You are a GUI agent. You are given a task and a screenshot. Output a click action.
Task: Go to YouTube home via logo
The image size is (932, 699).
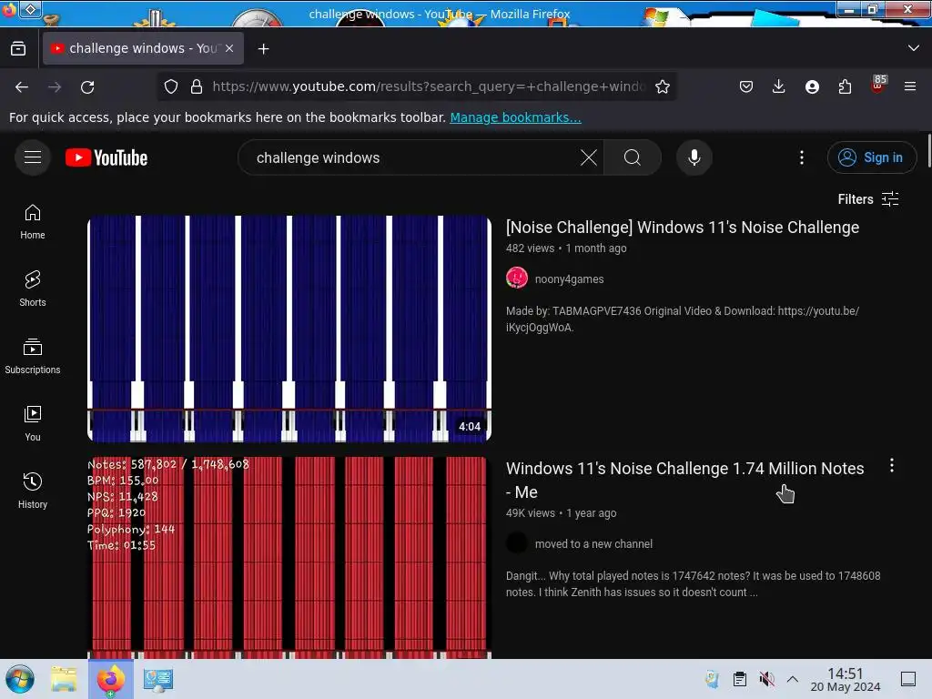[106, 157]
